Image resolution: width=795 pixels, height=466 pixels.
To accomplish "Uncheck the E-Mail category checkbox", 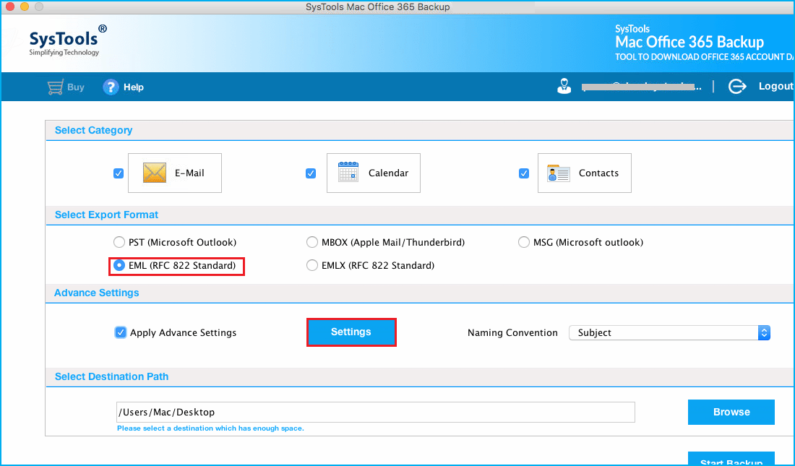I will pos(118,173).
